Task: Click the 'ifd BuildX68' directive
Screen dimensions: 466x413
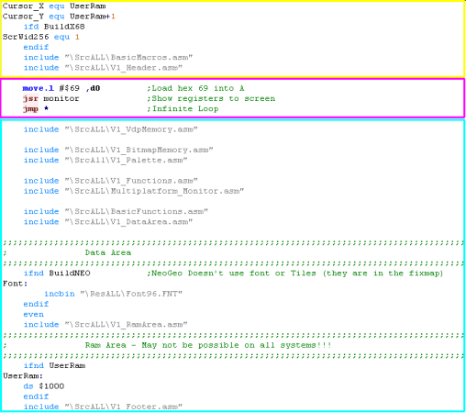Action: pos(54,27)
